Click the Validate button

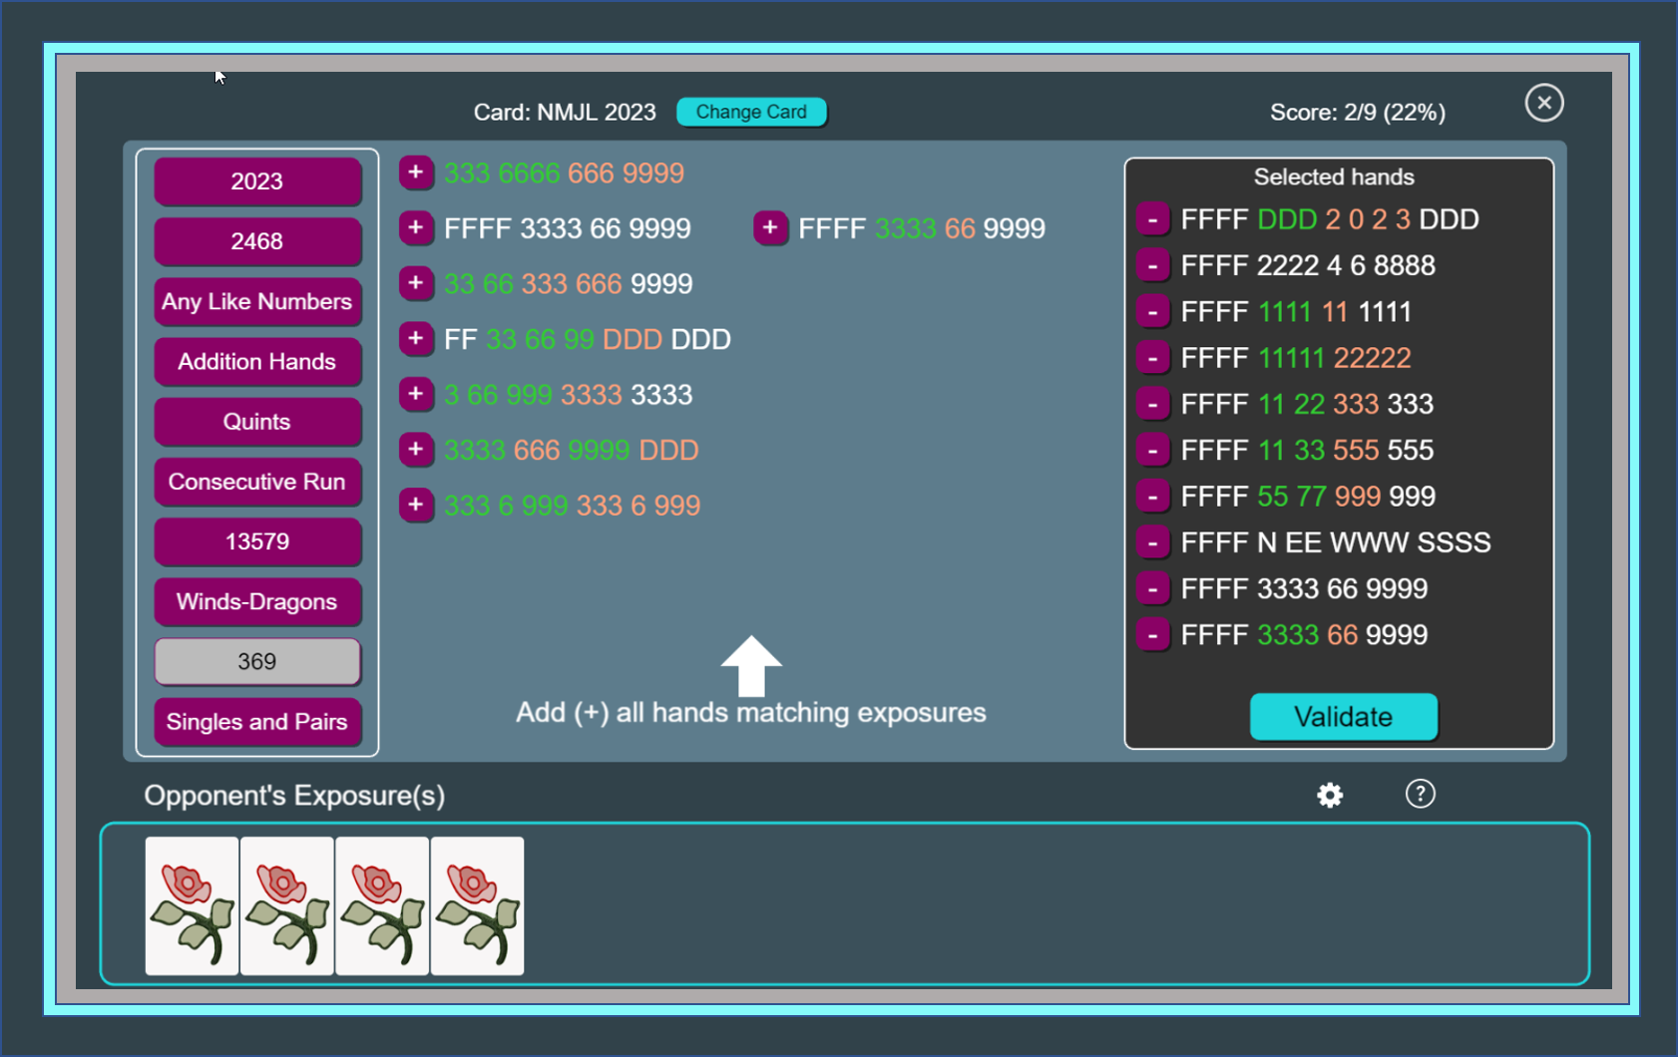[1343, 717]
